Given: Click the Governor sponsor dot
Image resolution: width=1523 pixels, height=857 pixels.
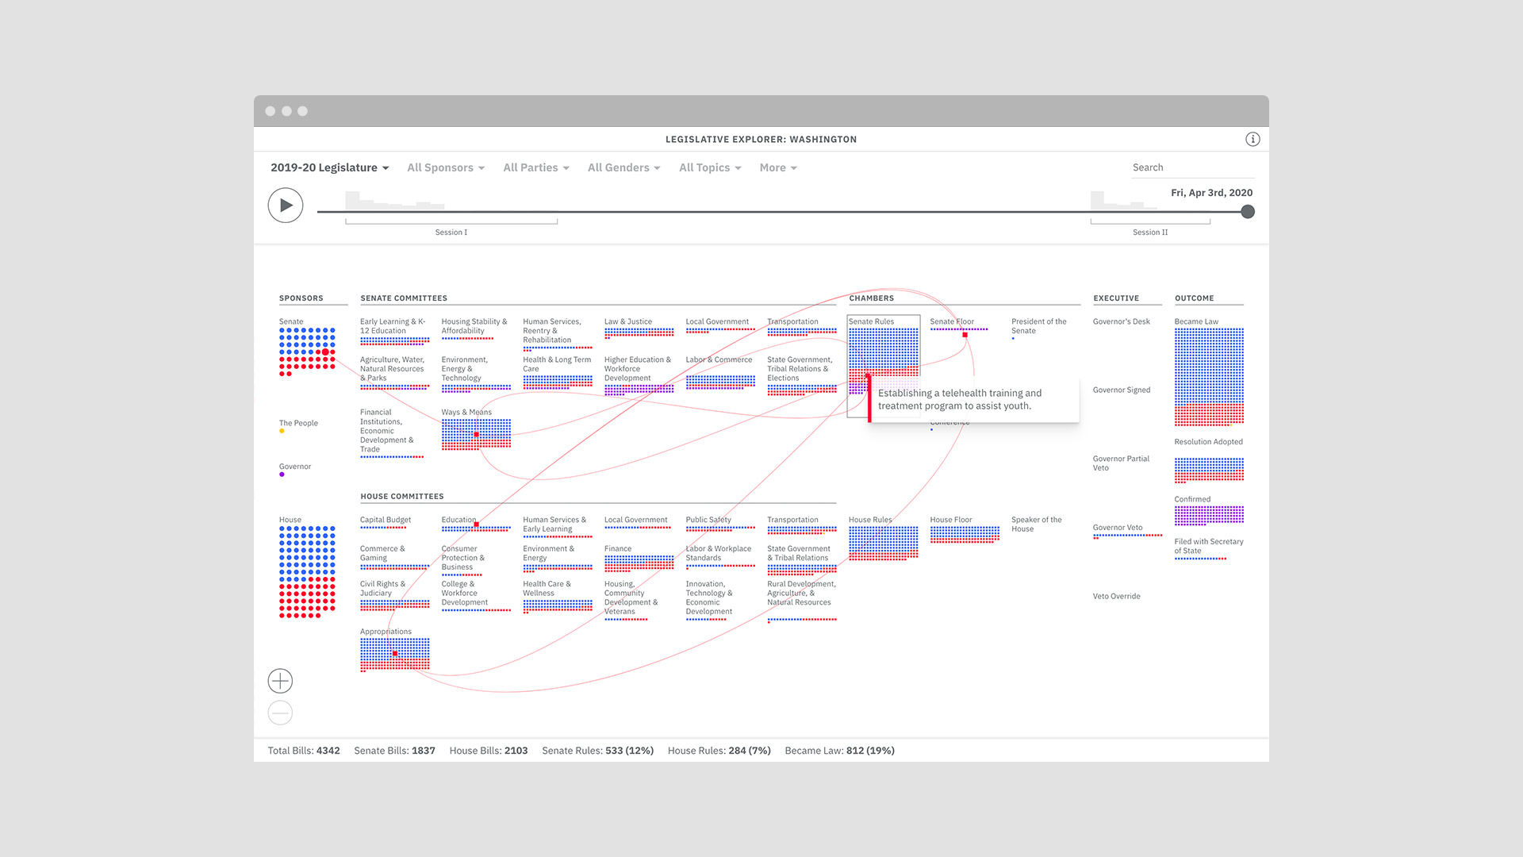Looking at the screenshot, I should point(282,475).
